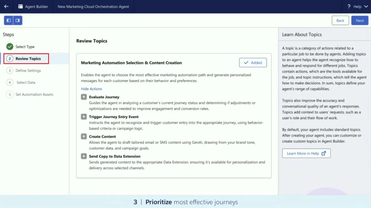Click the Help menu label
The width and height of the screenshot is (371, 208).
tap(357, 6)
